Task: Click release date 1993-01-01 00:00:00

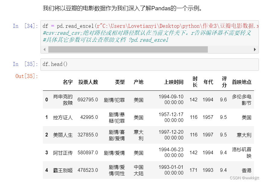Action: 171,170
